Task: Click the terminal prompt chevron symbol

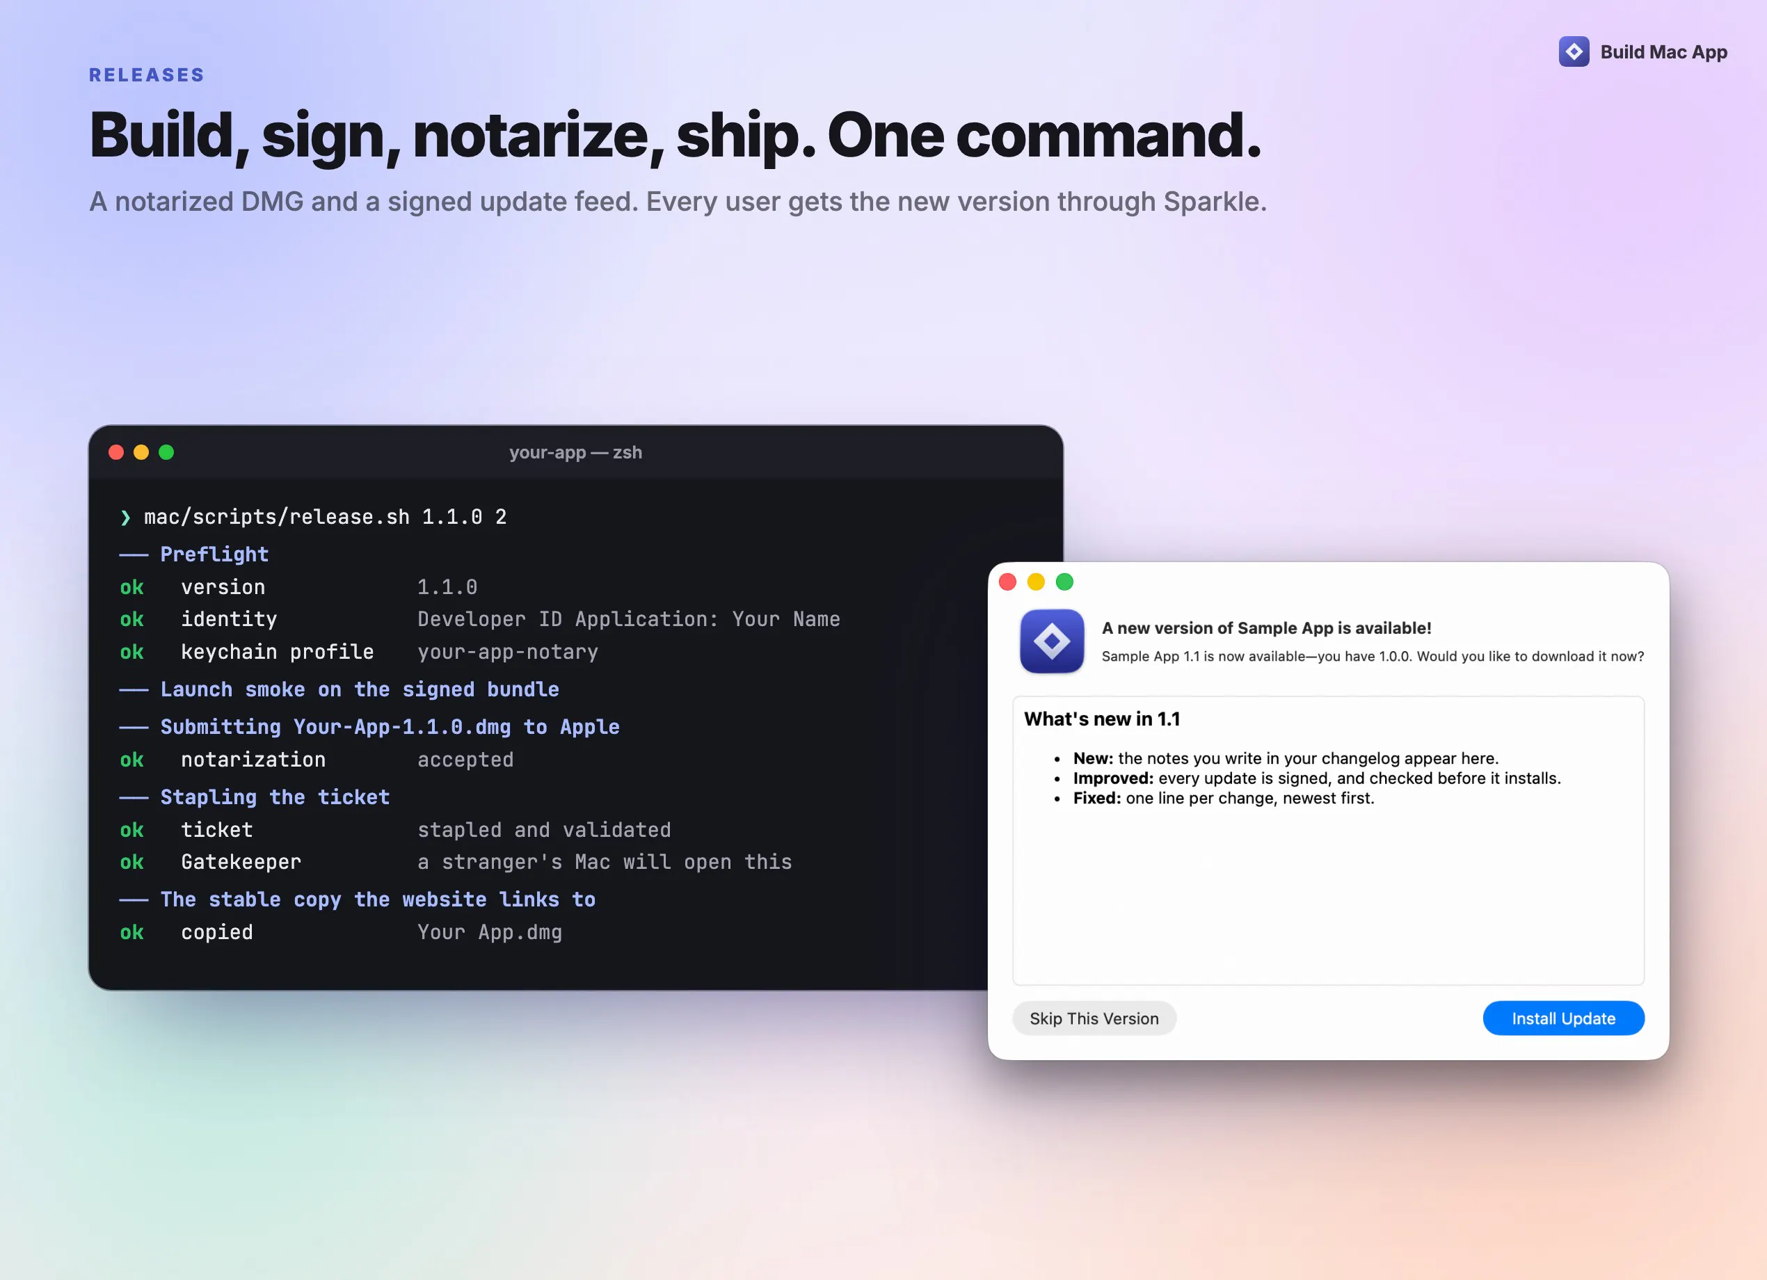Action: coord(125,518)
